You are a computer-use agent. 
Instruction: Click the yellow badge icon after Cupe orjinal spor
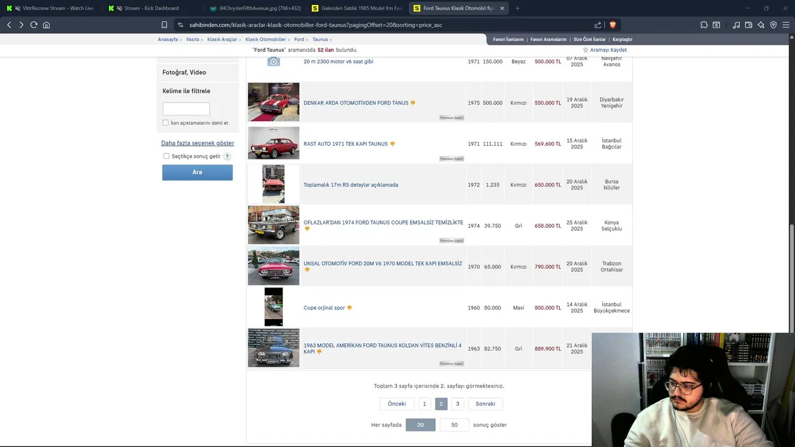pyautogui.click(x=349, y=308)
